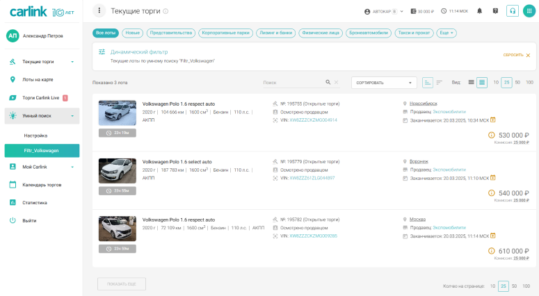Open the notifications bell

tap(479, 11)
